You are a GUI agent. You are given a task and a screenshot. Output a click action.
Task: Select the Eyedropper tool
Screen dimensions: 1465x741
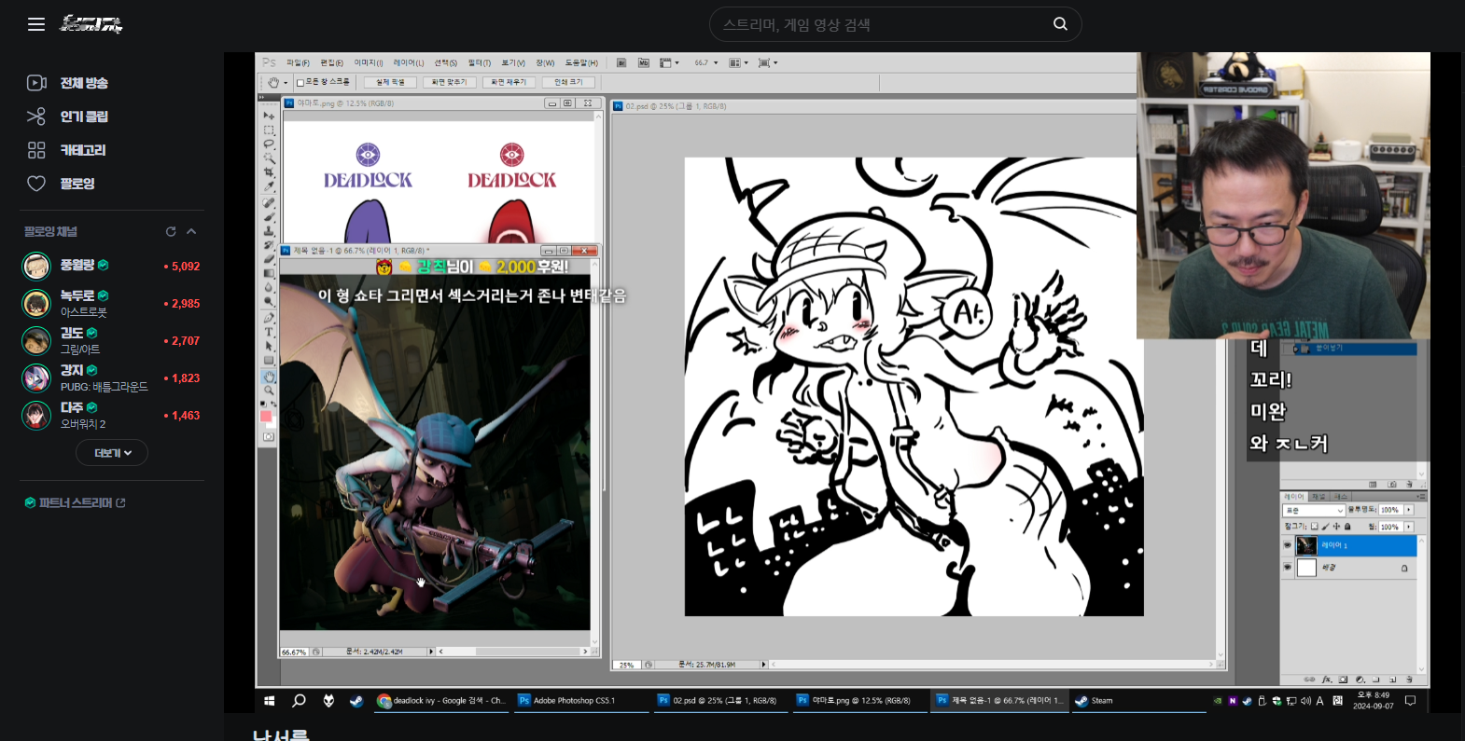point(269,187)
